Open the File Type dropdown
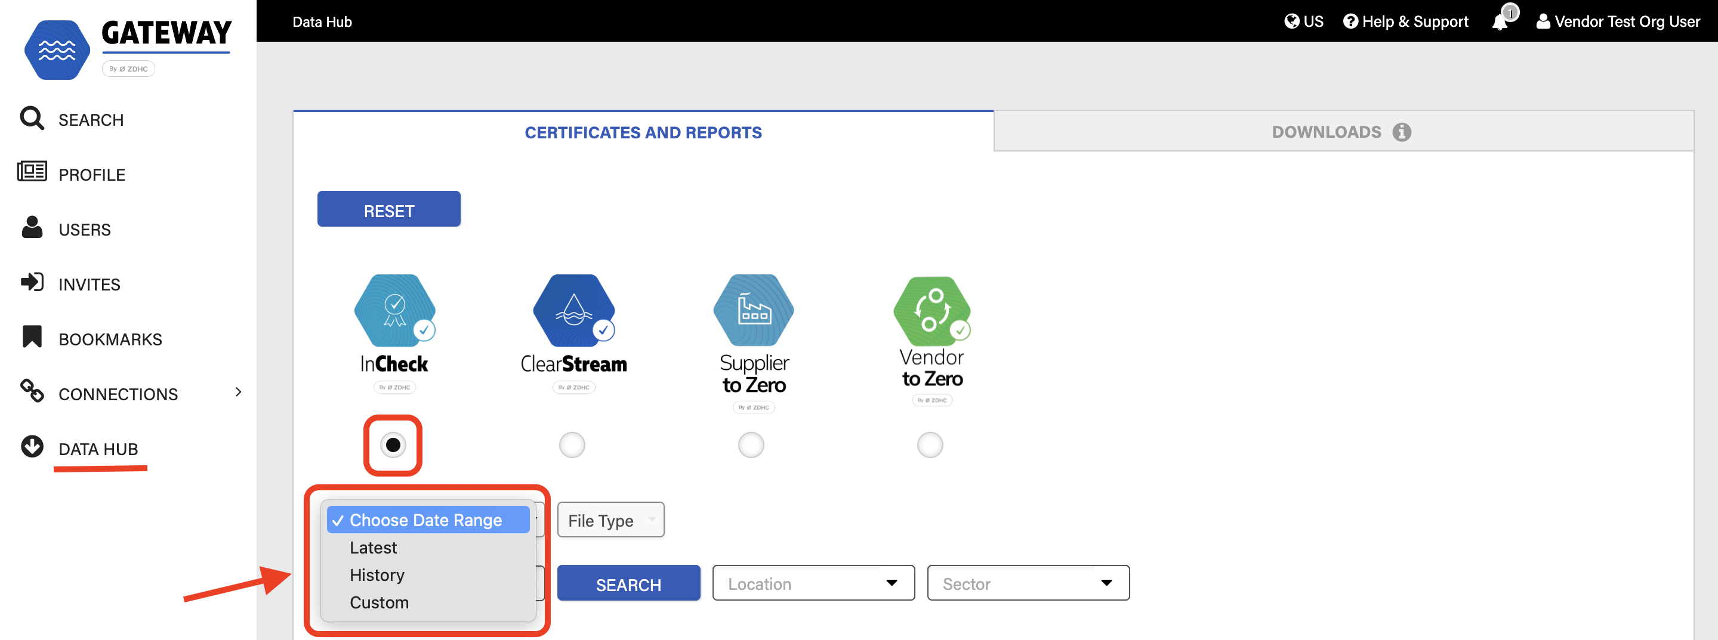 pyautogui.click(x=610, y=520)
